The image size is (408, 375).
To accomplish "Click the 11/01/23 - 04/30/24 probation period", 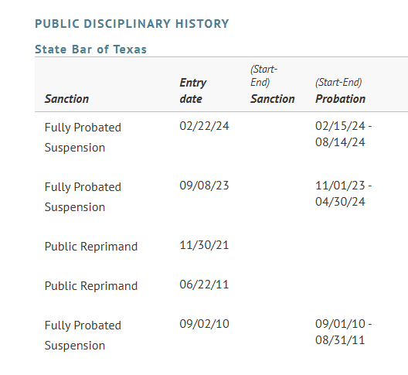I will [x=343, y=194].
